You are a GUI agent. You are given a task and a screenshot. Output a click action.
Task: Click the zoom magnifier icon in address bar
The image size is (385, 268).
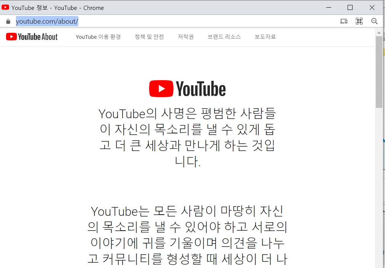374,21
